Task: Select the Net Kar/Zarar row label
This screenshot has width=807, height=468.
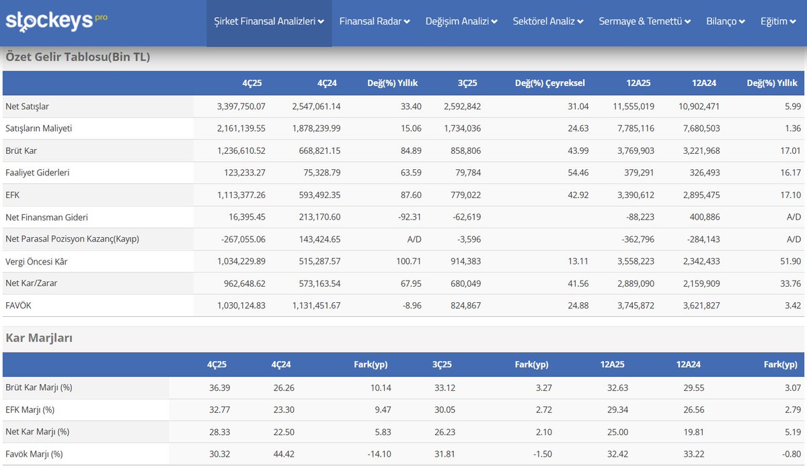Action: (x=31, y=283)
